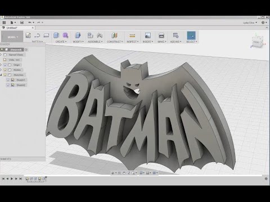Choose the purple Create Form tool
The width and height of the screenshot is (270, 202).
pos(65,35)
